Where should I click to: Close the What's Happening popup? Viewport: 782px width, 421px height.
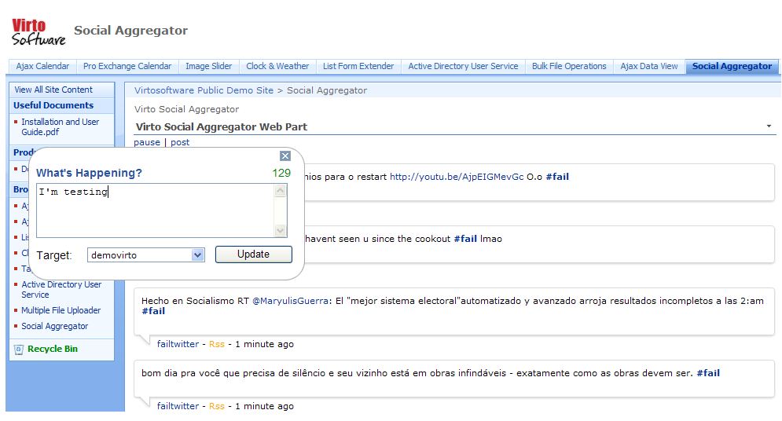[x=285, y=156]
